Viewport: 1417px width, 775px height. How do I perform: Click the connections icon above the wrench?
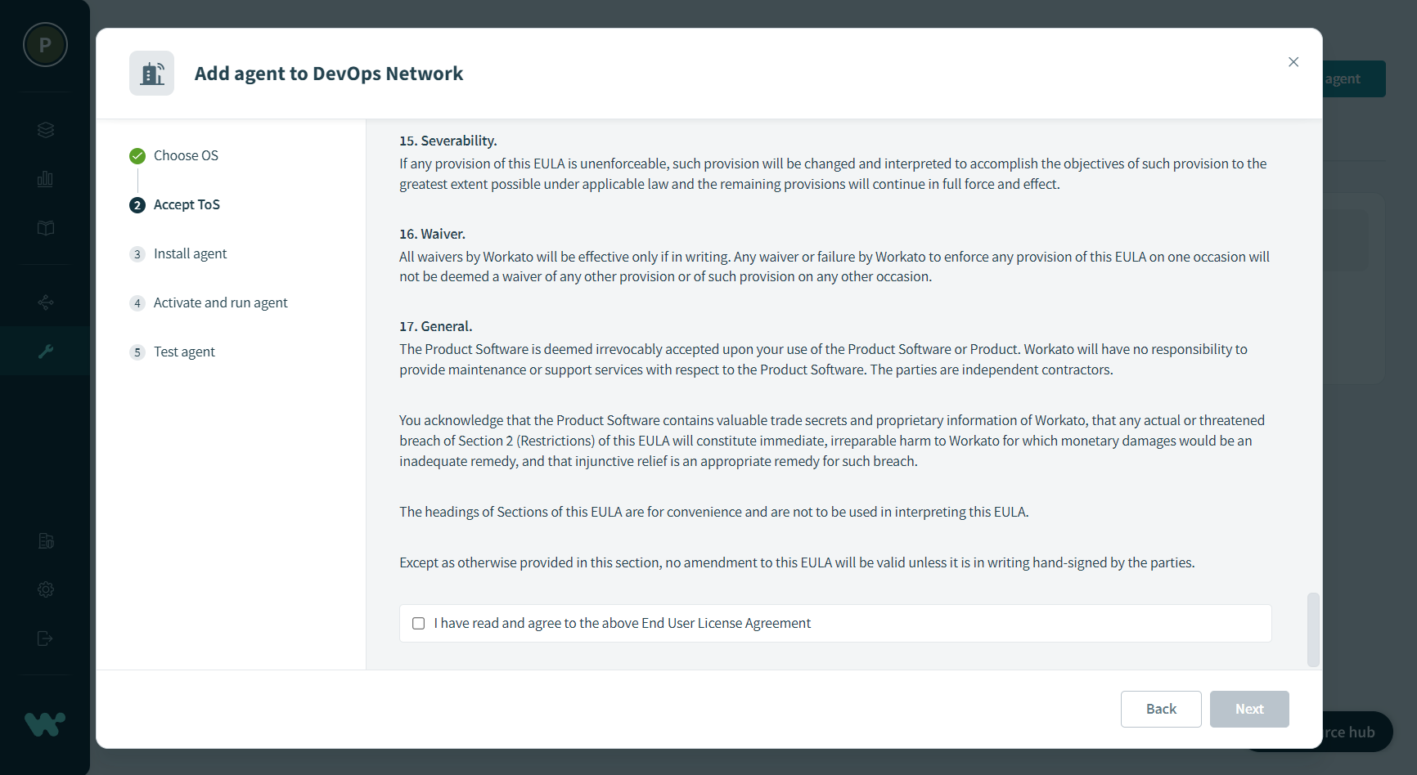[46, 302]
